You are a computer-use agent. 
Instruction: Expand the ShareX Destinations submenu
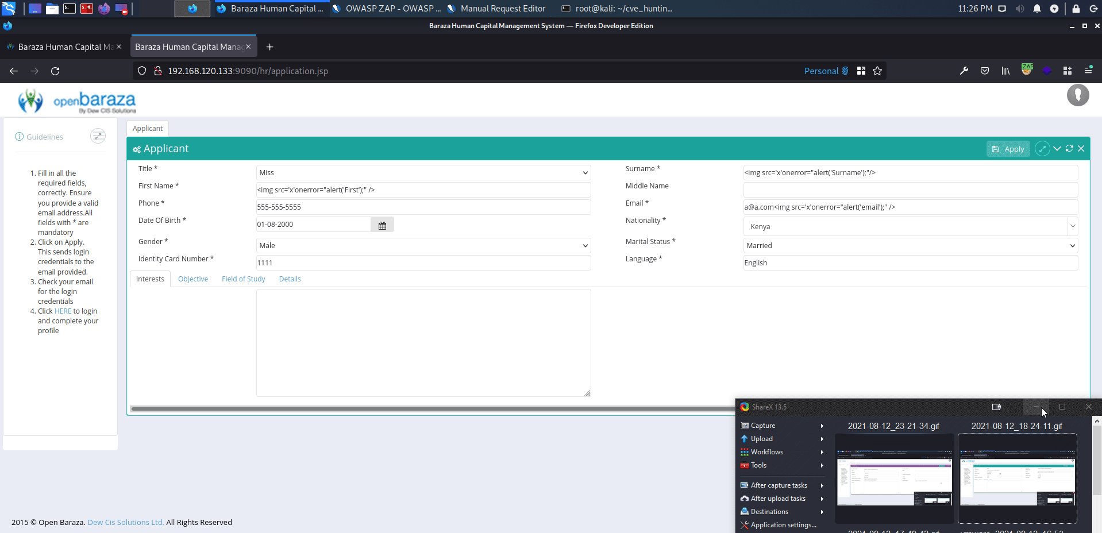783,512
